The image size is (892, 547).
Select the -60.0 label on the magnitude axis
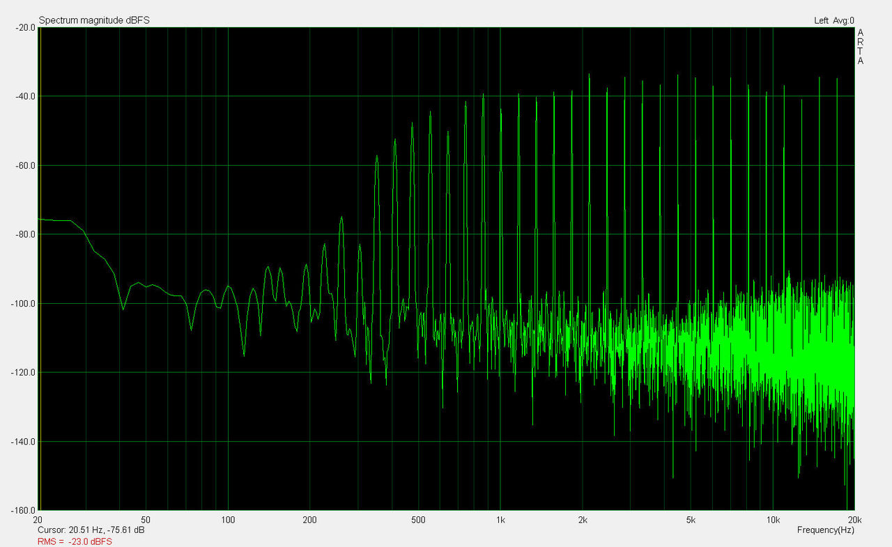point(25,165)
